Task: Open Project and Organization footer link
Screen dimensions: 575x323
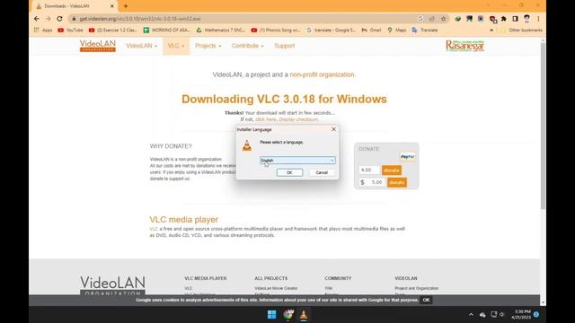Action: click(x=417, y=288)
